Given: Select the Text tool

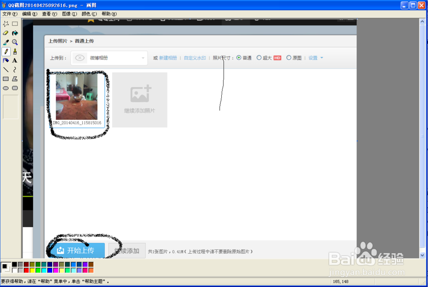Looking at the screenshot, I should click(15, 61).
